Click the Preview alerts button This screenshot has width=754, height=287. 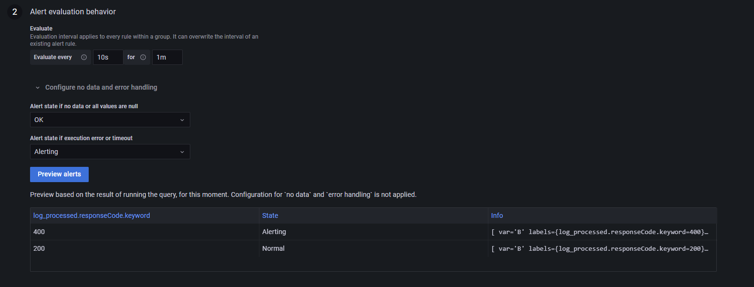[59, 174]
